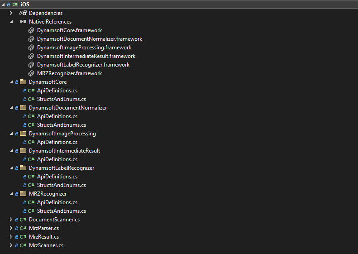
Task: Click the iOS C# project icon
Action: coord(15,4)
